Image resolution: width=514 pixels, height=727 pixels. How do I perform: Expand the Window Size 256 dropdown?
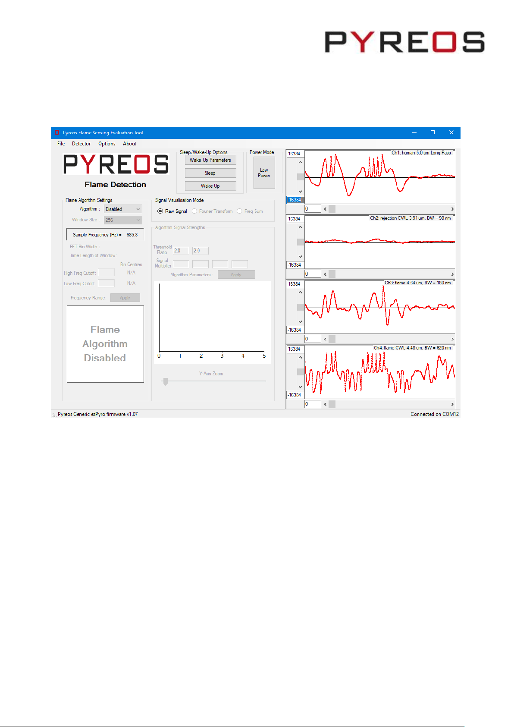pos(123,220)
